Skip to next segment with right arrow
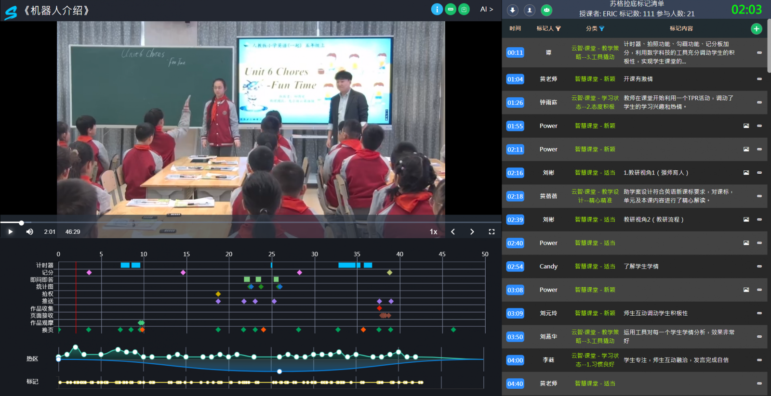 472,232
